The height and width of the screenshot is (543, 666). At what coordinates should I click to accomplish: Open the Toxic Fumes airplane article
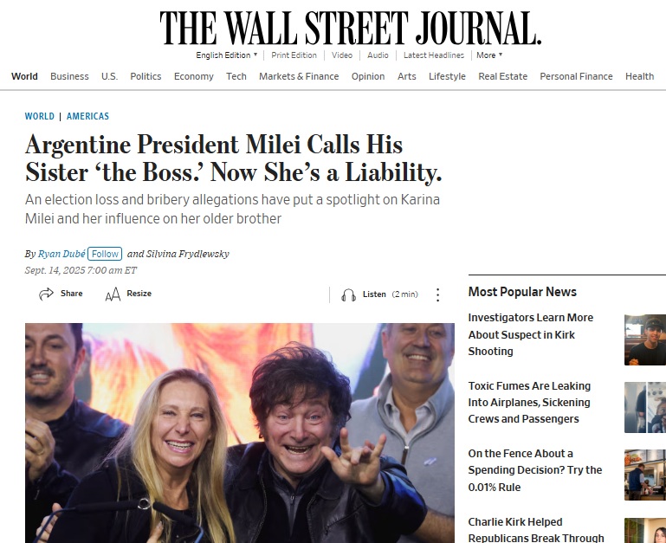pos(529,402)
